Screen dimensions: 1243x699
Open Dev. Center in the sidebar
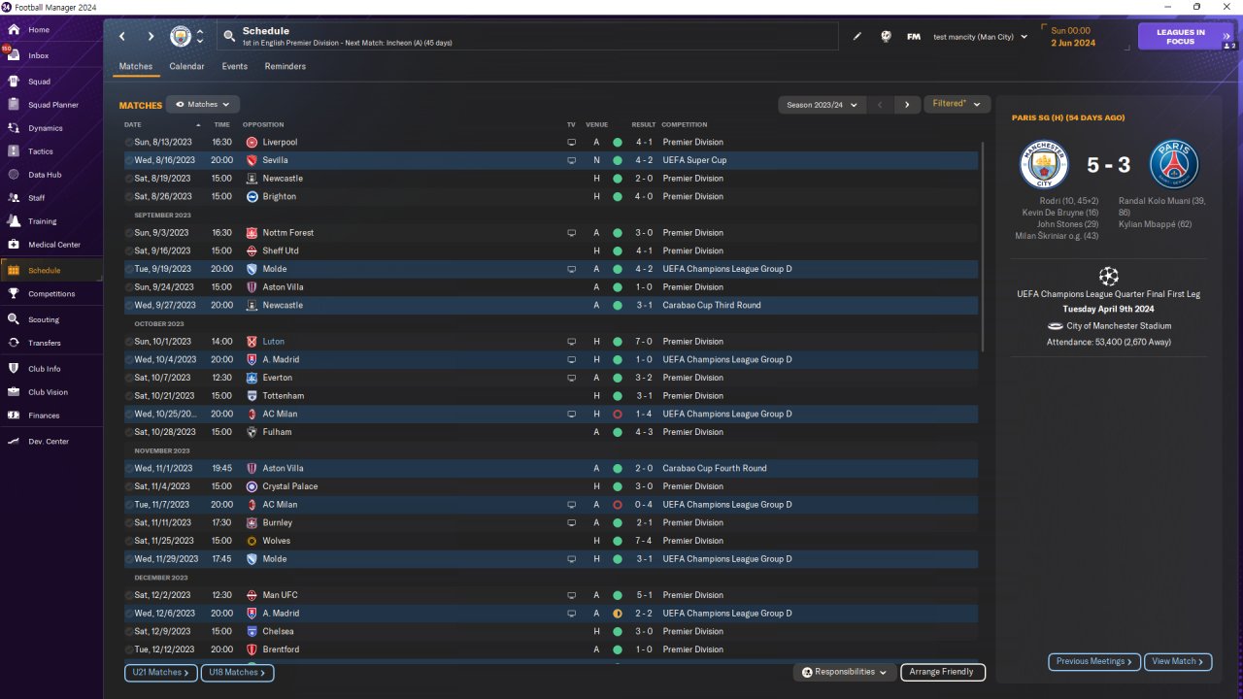click(x=48, y=442)
